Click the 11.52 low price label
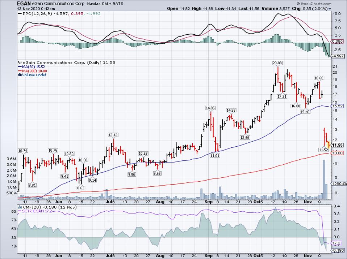Viewport: 347px width, 259px height. click(323, 150)
